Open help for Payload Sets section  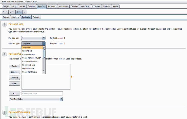4,24
